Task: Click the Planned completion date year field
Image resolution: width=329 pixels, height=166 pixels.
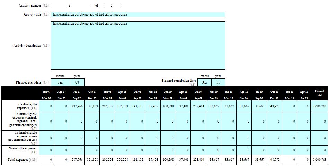Action: pyautogui.click(x=218, y=82)
